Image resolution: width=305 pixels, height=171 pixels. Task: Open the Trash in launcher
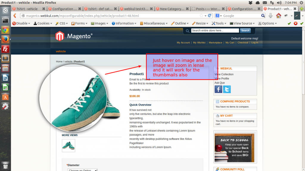pyautogui.click(x=5, y=165)
